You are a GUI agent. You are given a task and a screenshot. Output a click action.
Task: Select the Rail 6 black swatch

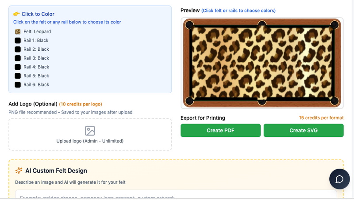pos(18,85)
